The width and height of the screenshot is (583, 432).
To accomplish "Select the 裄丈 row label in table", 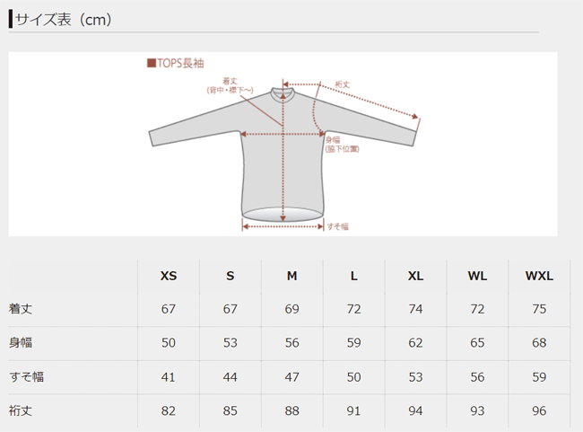I will (x=21, y=411).
